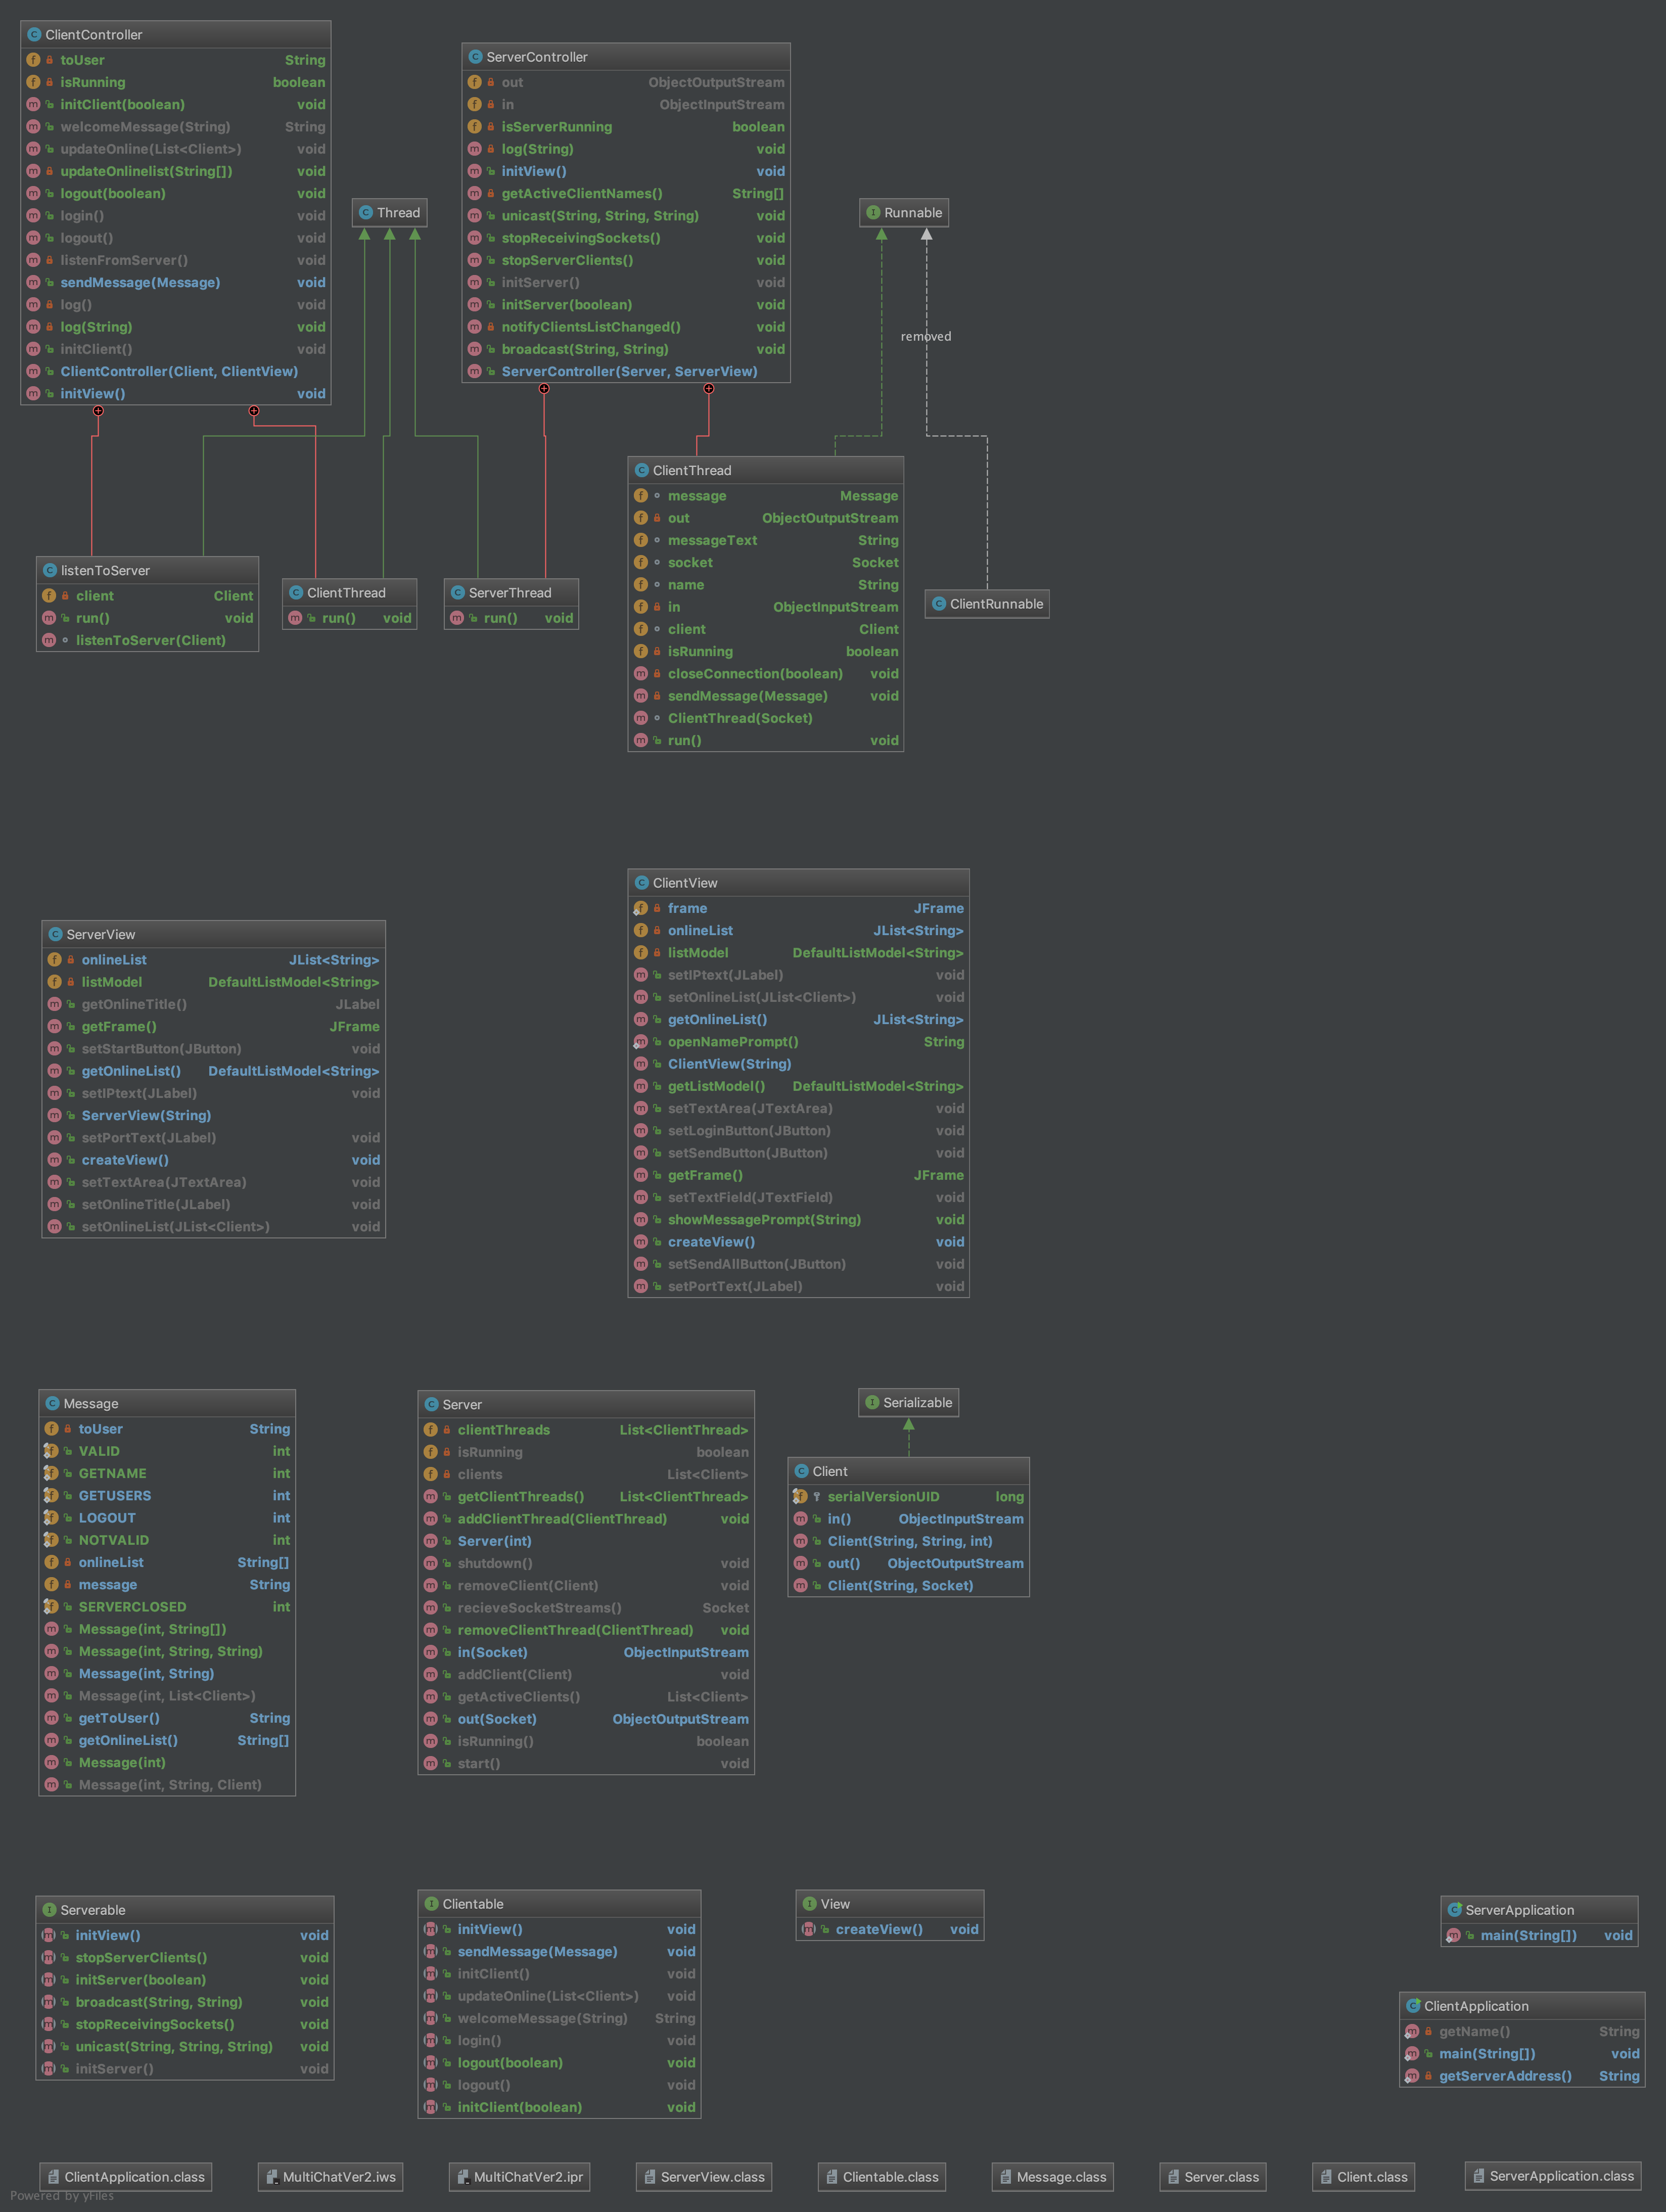1666x2212 pixels.
Task: Select the getServerAddress() method row
Action: (x=1522, y=2076)
